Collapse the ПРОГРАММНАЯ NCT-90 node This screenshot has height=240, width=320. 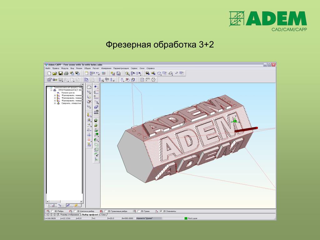52,90
